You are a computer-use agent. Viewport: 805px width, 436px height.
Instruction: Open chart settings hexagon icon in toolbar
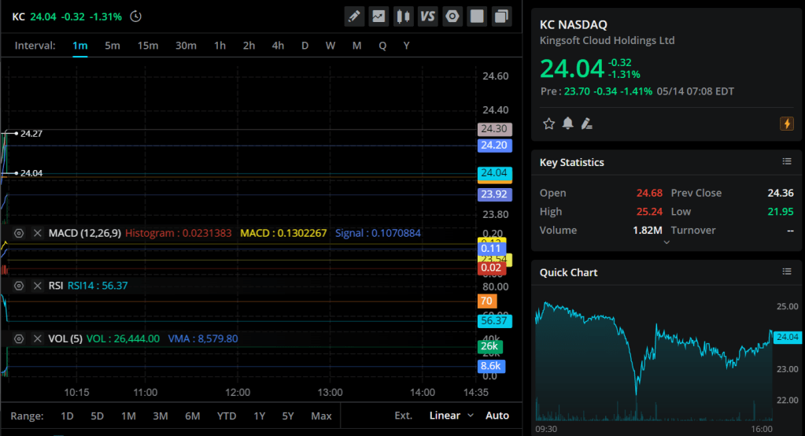452,16
